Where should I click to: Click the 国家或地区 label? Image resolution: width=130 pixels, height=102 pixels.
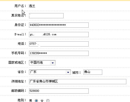click(x=17, y=63)
